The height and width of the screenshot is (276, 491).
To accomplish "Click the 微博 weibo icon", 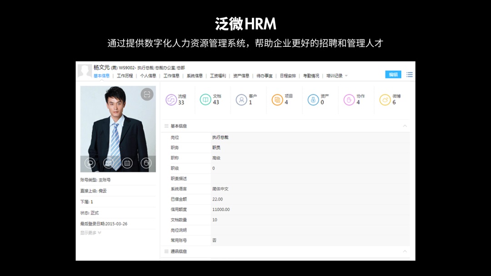I will coord(385,100).
